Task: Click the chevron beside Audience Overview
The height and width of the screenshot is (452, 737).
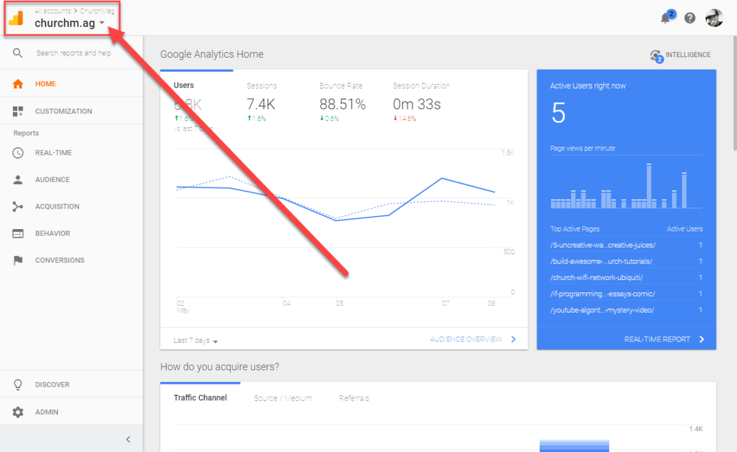Action: [x=513, y=339]
